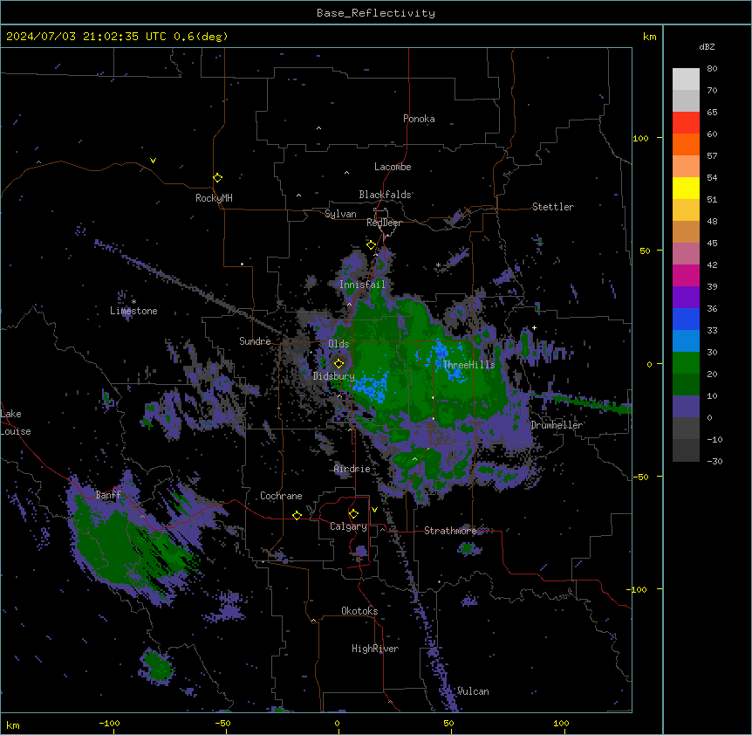Image resolution: width=752 pixels, height=735 pixels.
Task: Click the yellow diamond marker between Olds and Didsbury
Action: [x=339, y=363]
